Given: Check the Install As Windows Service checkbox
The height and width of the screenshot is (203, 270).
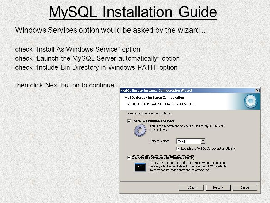Looking at the screenshot, I should click(x=129, y=121).
